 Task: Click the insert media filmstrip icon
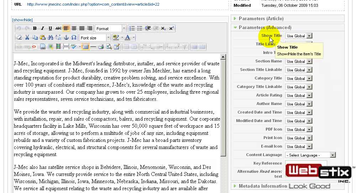click(58, 47)
